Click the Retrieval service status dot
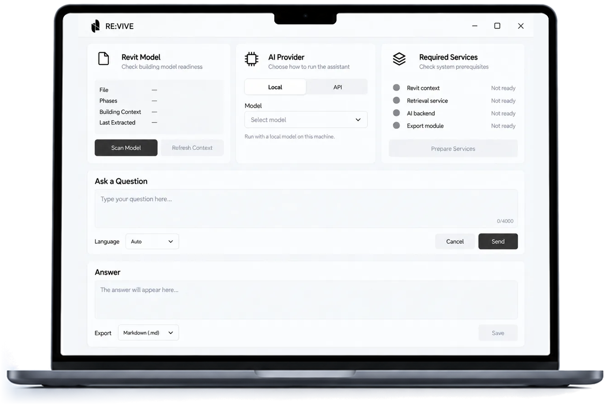This screenshot has height=407, width=607. (396, 100)
